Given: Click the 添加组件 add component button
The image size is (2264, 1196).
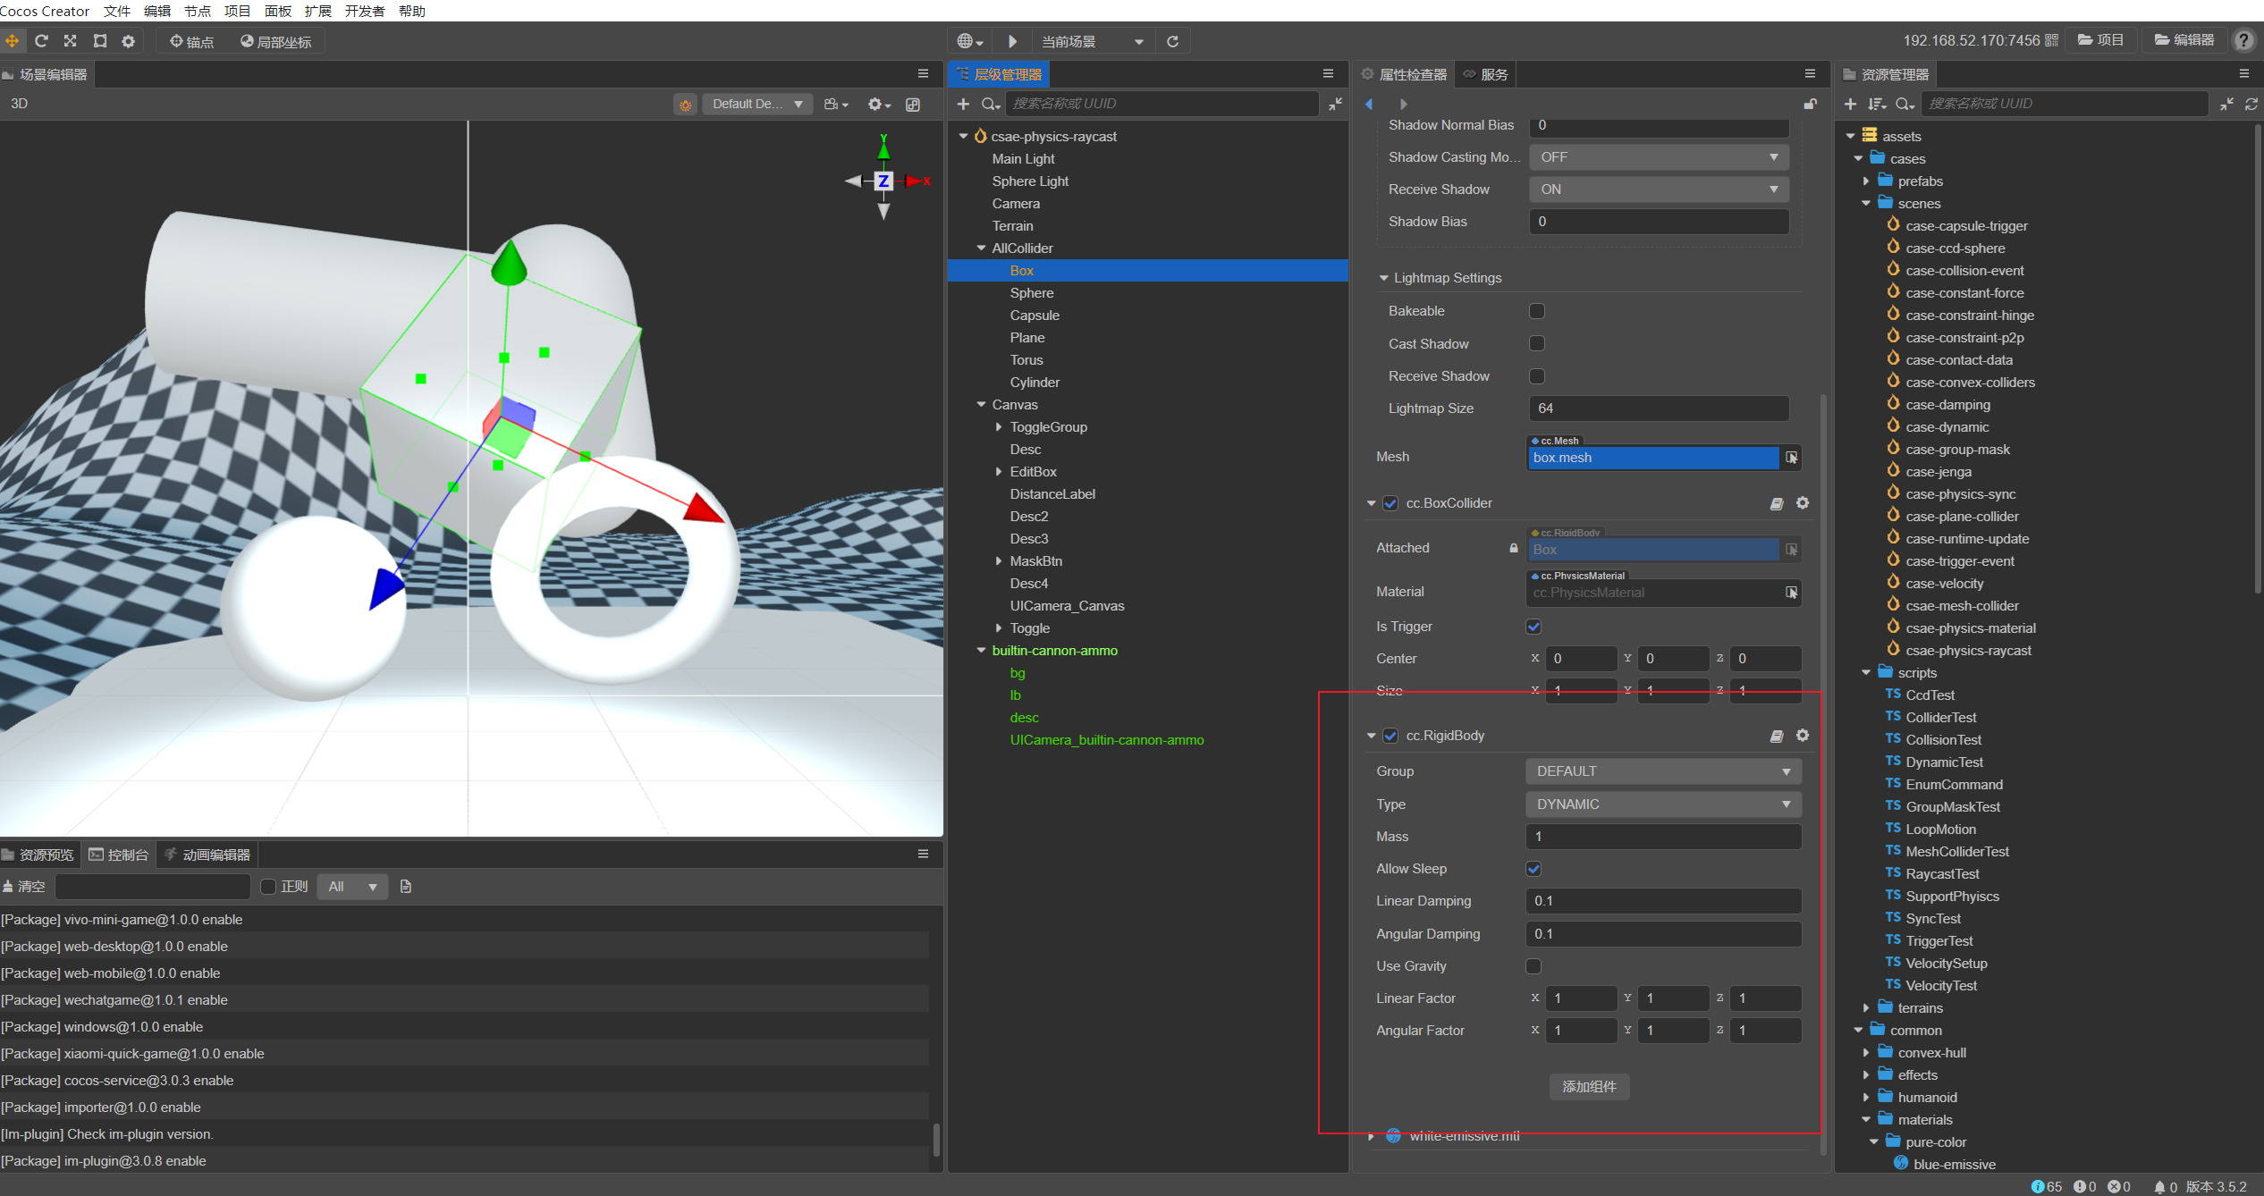Looking at the screenshot, I should pos(1589,1086).
